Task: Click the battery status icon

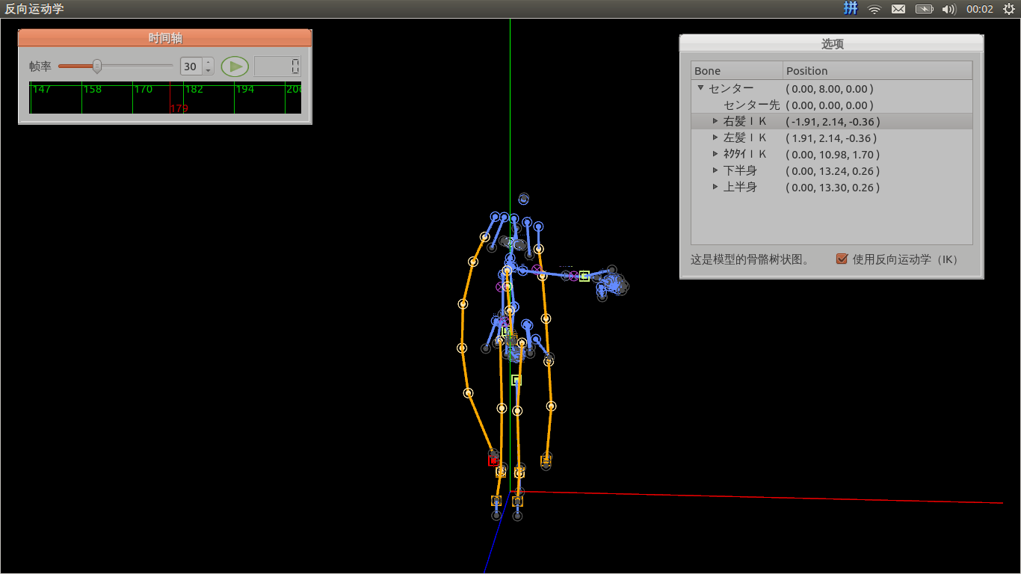Action: (x=925, y=9)
